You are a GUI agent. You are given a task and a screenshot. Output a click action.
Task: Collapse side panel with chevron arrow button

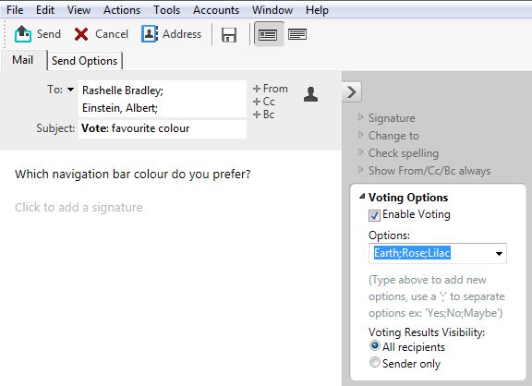tap(352, 92)
